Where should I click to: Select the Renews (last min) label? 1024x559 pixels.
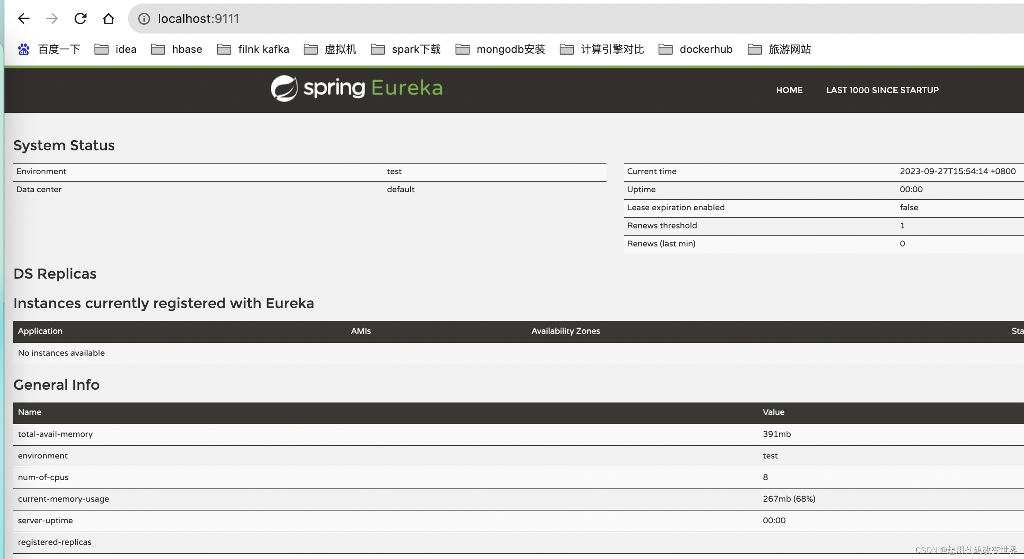661,243
